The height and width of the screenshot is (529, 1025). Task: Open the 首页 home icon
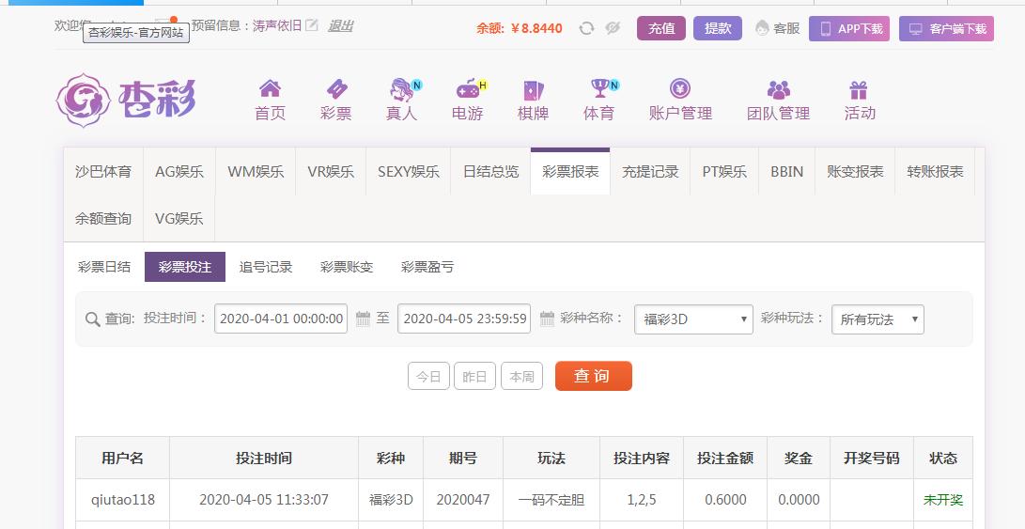pyautogui.click(x=270, y=88)
